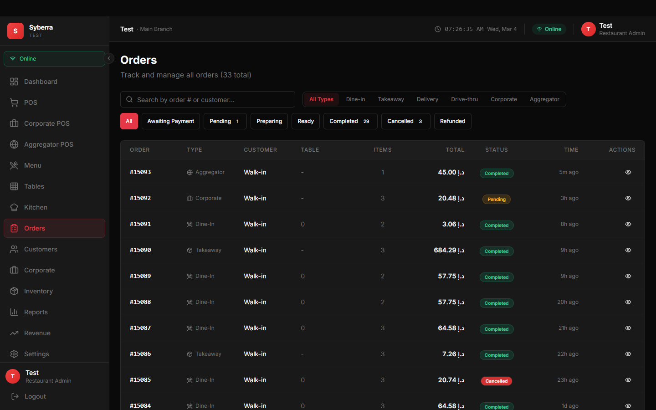
Task: Click the Menu crossed-utensils icon
Action: (14, 165)
